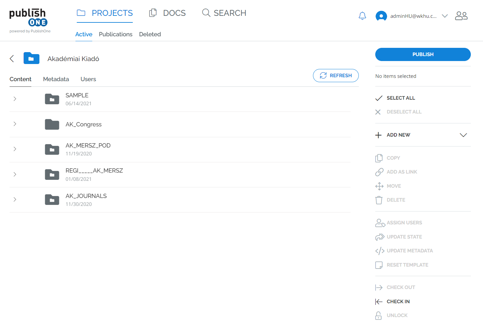Click the notification bell icon

click(x=362, y=16)
